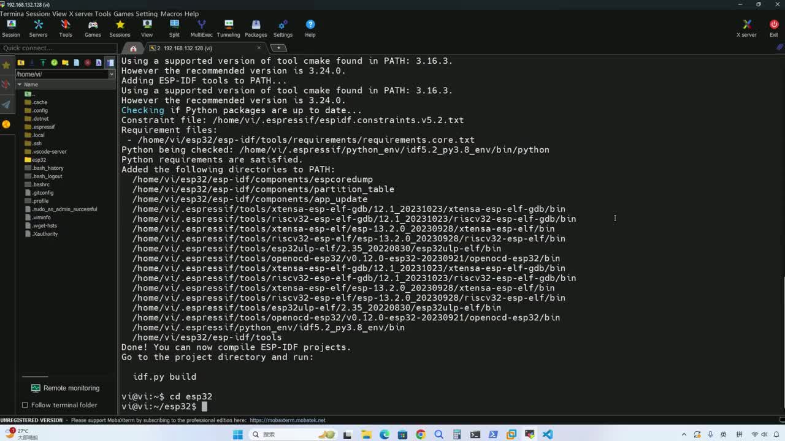Screen dimensions: 785x441
Task: Open the Session toolbar button
Action: [11, 28]
